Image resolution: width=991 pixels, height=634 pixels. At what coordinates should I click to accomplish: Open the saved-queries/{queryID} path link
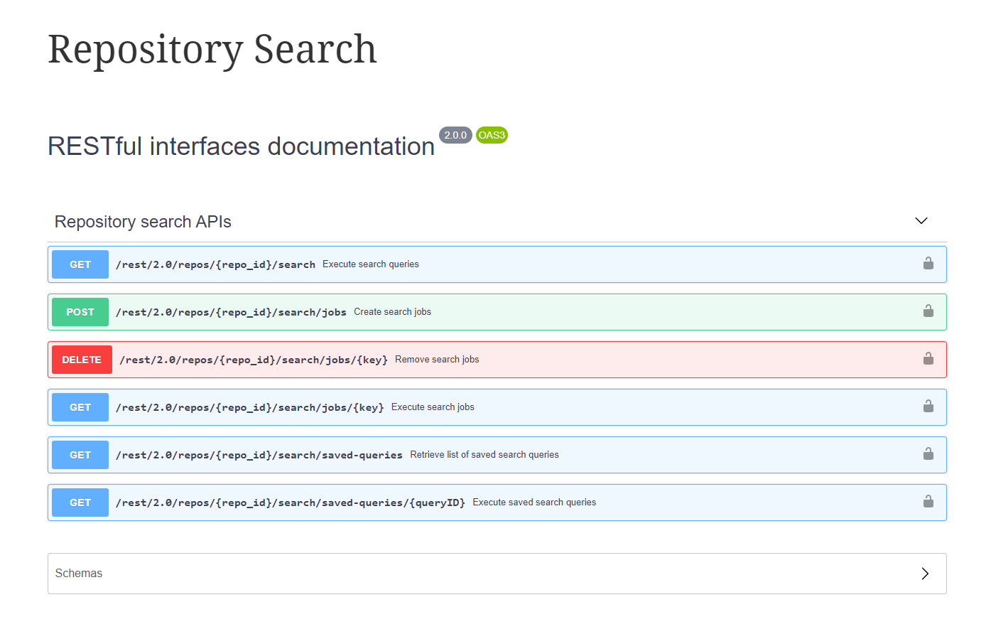pyautogui.click(x=291, y=503)
